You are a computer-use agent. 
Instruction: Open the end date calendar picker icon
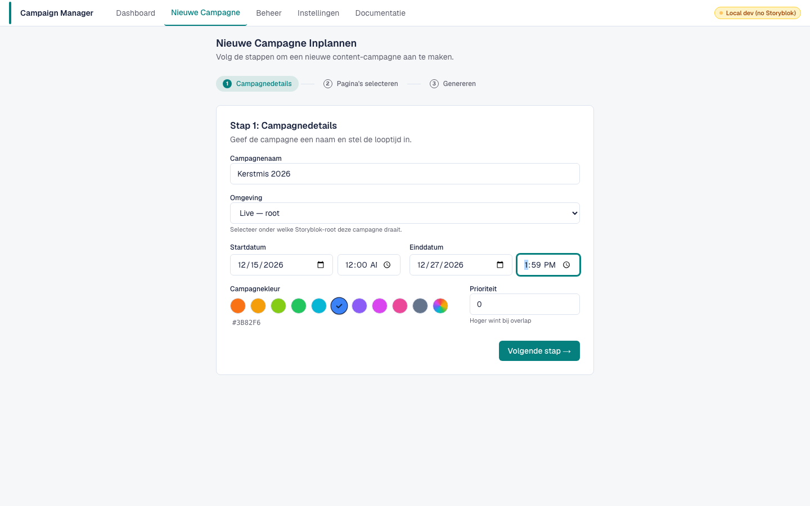pyautogui.click(x=500, y=265)
